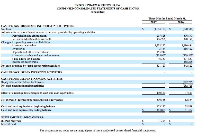The height and width of the screenshot is (134, 197).
Task: Select the 2016 column header
Action: coord(181,22)
